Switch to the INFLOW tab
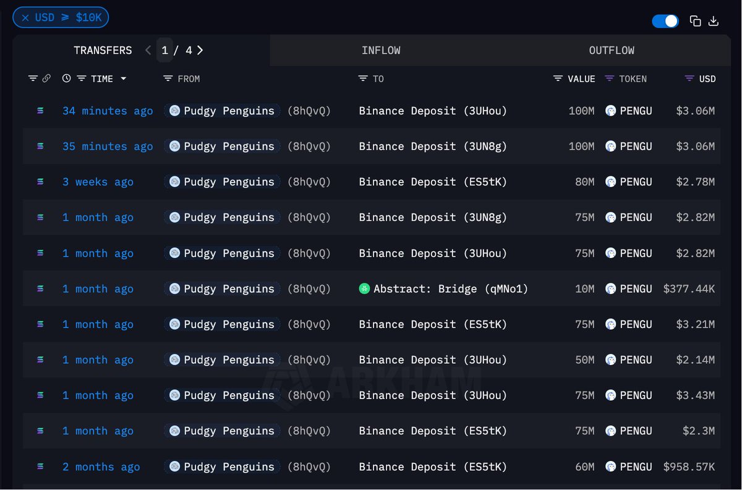Viewport: 742px width, 490px height. click(381, 50)
